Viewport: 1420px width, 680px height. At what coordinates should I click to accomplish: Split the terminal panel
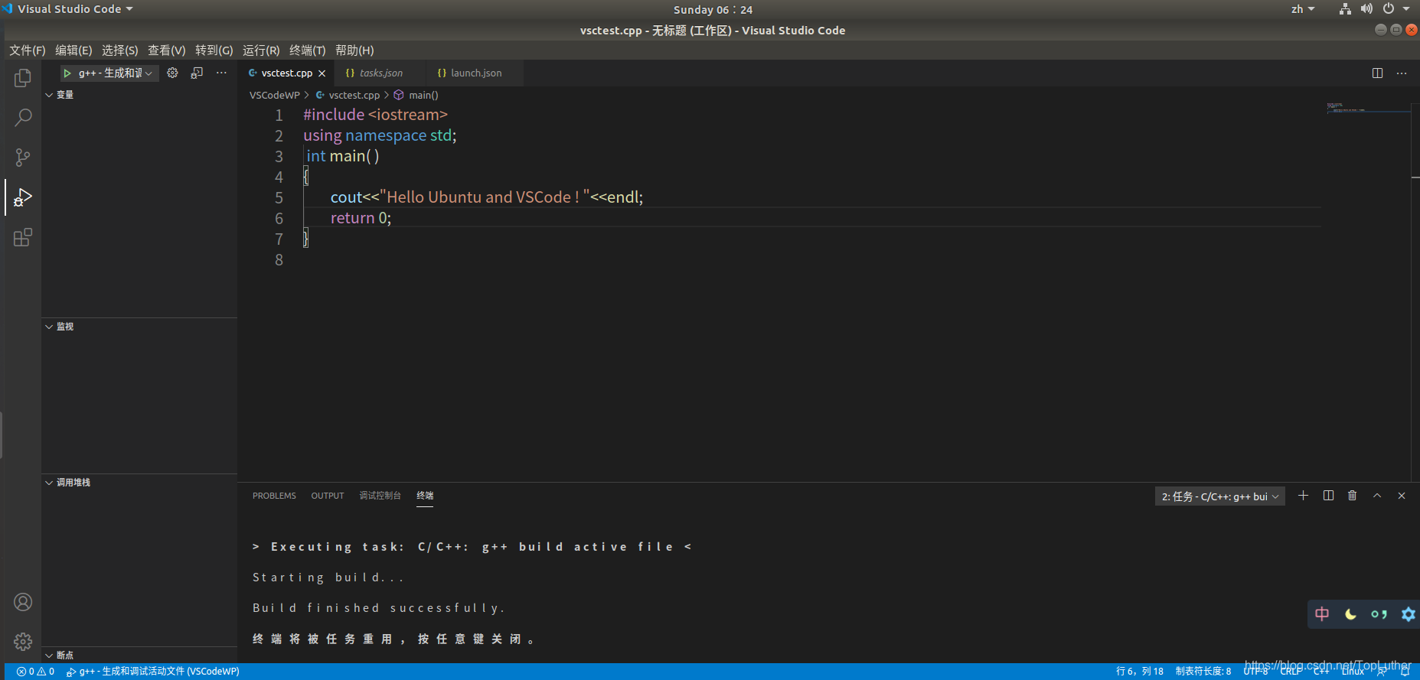[x=1328, y=496]
